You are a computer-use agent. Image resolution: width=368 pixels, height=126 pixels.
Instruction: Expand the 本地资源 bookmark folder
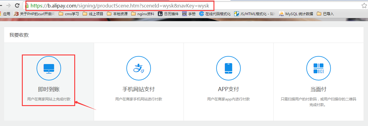117,14
